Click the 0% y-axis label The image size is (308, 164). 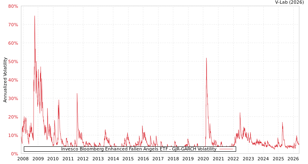pos(14,154)
